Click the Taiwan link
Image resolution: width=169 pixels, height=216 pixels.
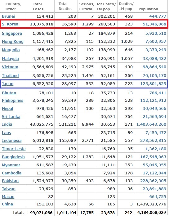pyautogui.click(x=9, y=189)
